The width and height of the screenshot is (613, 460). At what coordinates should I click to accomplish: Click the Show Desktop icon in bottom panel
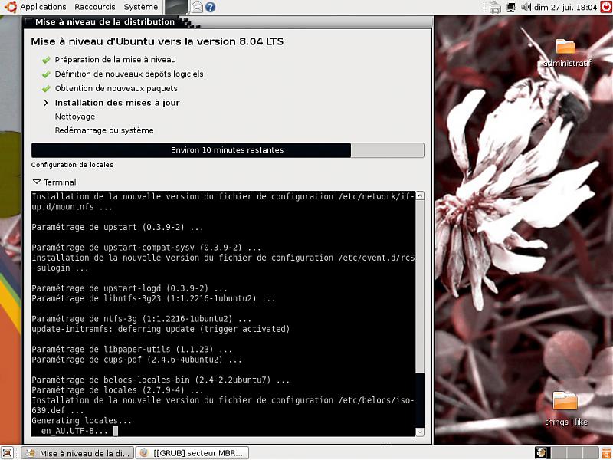pyautogui.click(x=8, y=453)
